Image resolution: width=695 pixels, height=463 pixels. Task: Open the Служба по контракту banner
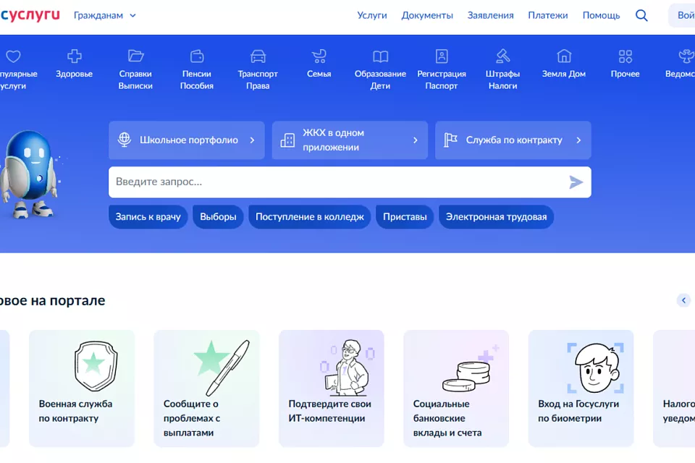point(513,140)
